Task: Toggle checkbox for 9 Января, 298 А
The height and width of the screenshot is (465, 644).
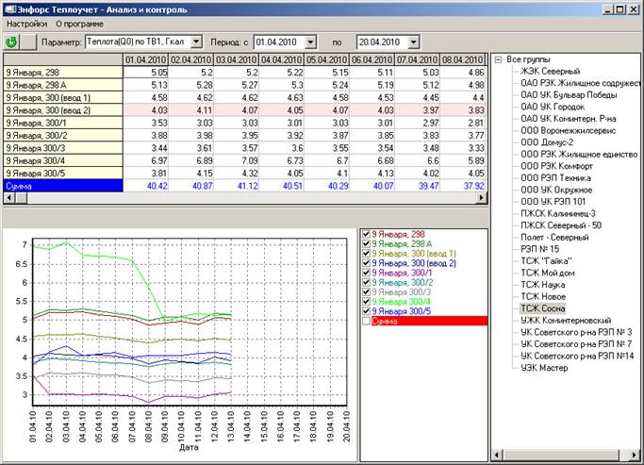Action: click(x=367, y=244)
